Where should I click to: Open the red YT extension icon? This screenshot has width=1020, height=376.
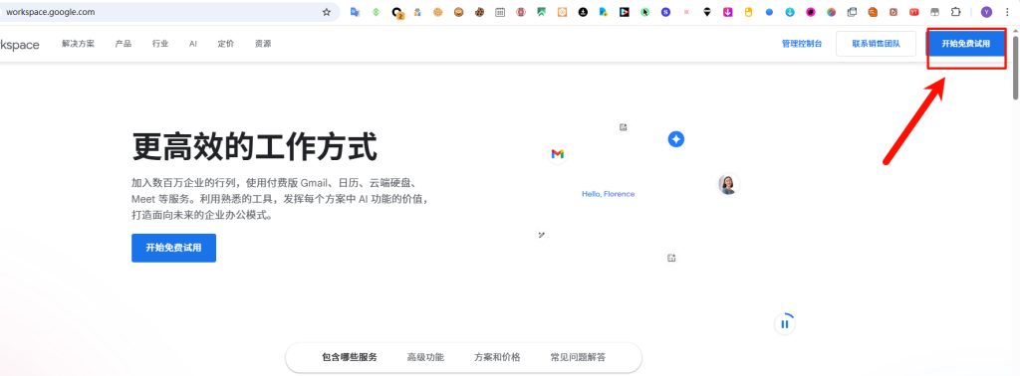(x=914, y=12)
